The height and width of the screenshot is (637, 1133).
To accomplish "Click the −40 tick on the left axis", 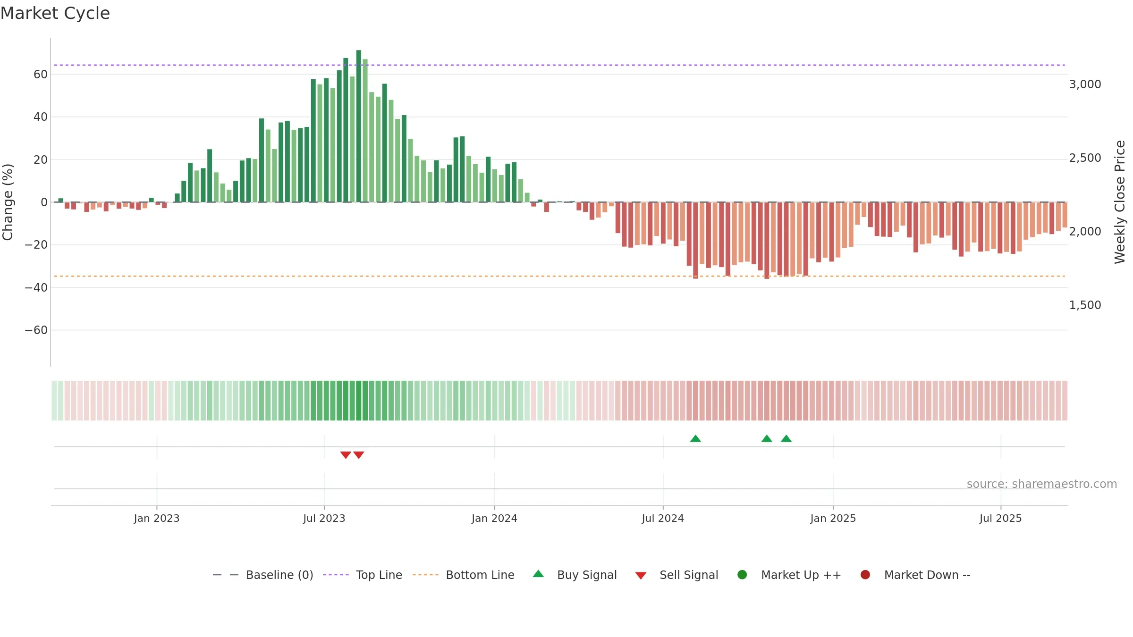I will [36, 287].
